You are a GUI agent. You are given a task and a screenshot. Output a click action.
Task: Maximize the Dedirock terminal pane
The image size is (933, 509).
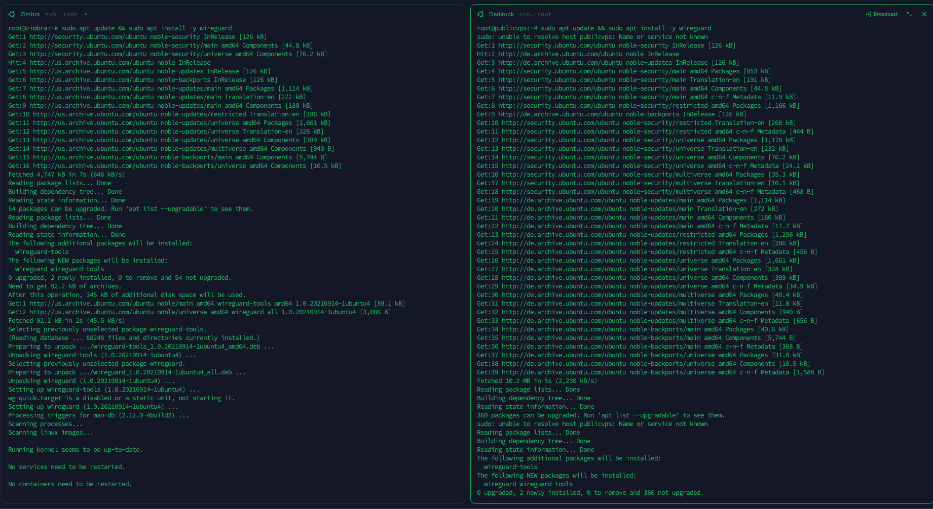(x=909, y=14)
